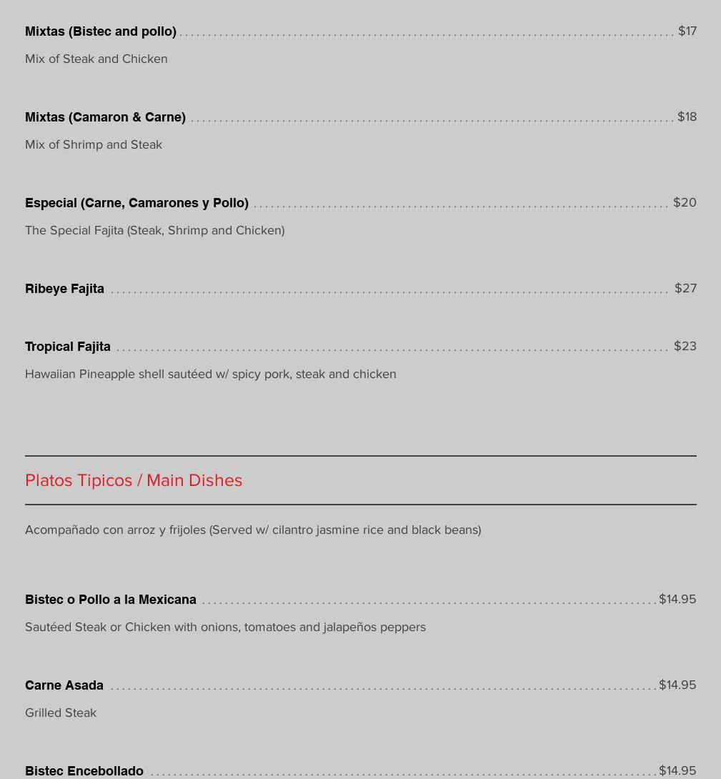This screenshot has width=721, height=779.
Task: Select the Bistec Encebollado item
Action: 84,770
